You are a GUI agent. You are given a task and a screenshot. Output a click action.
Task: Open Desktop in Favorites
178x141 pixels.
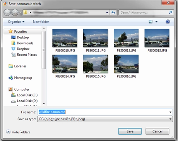tap(23, 37)
